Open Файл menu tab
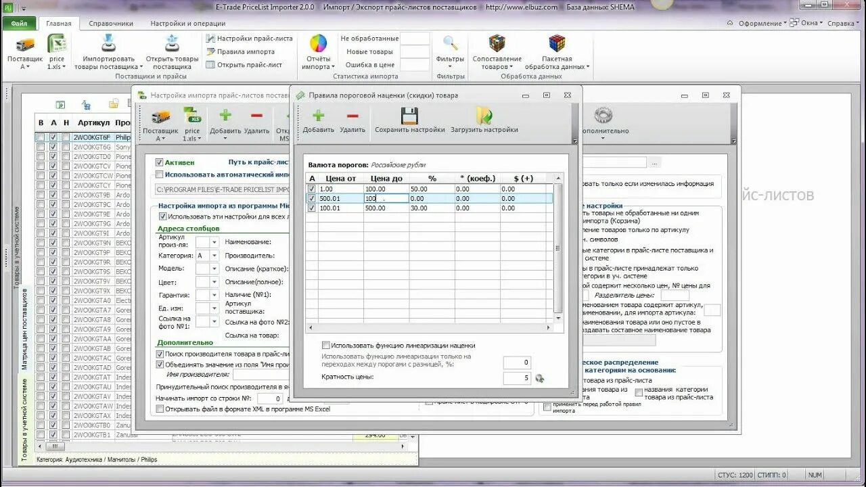866x487 pixels. coord(19,23)
